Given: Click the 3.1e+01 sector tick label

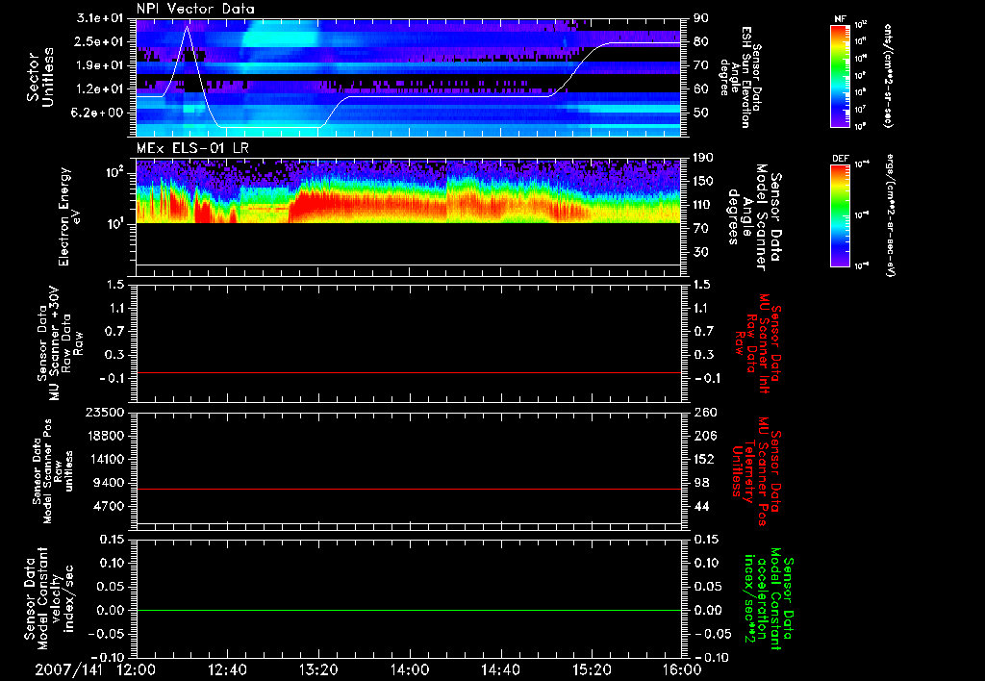Looking at the screenshot, I should 100,18.
